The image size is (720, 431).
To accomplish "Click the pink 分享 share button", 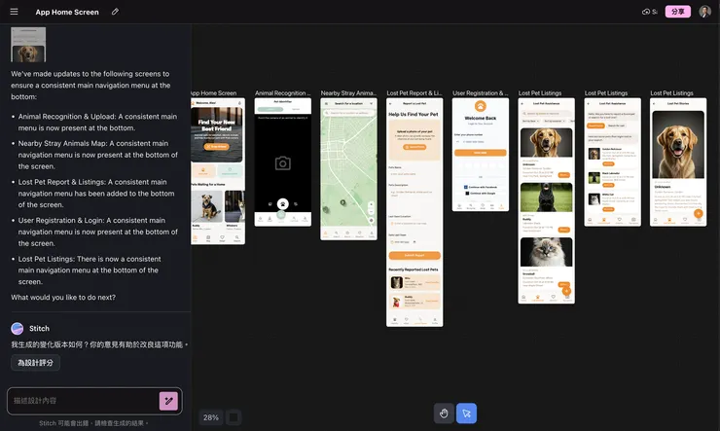I will point(678,12).
